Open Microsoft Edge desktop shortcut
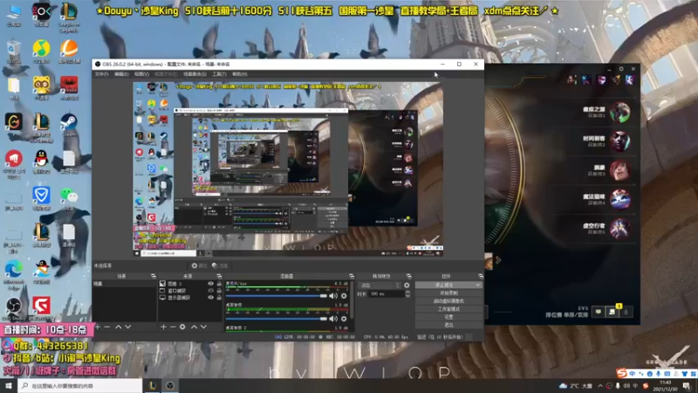 (x=14, y=274)
